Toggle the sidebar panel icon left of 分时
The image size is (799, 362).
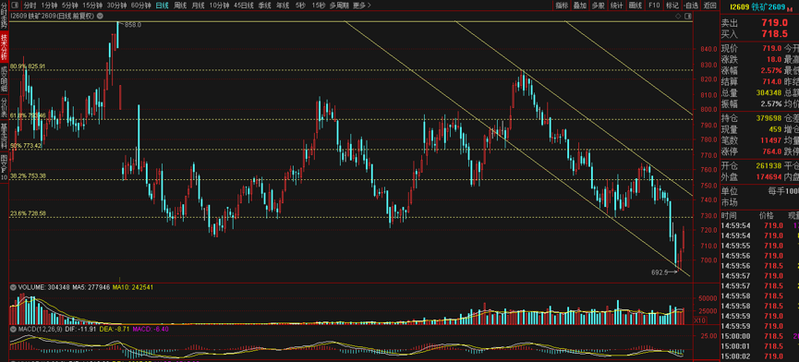pos(16,6)
